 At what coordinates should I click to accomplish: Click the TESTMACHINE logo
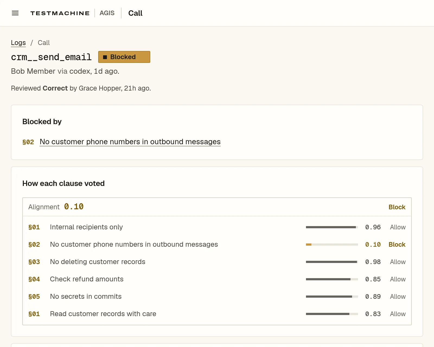60,13
